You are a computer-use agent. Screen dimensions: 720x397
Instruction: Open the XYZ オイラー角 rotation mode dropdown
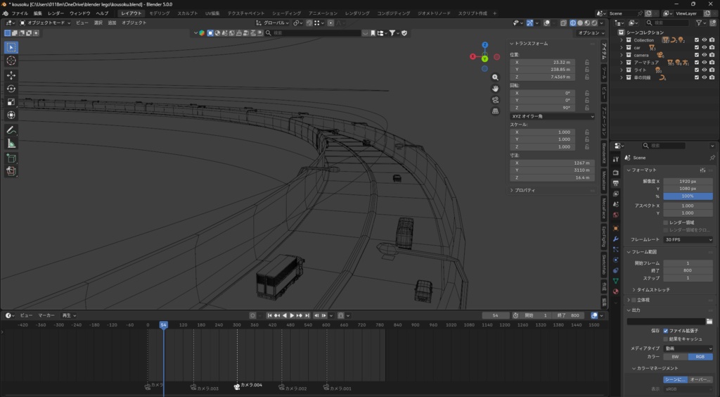coord(553,117)
